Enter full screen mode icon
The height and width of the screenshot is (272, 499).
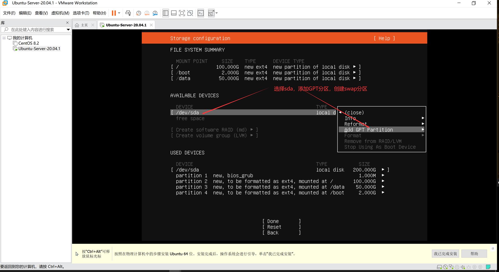182,13
